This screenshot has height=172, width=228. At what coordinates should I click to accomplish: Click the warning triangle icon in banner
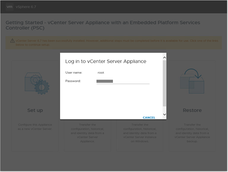tap(13, 41)
